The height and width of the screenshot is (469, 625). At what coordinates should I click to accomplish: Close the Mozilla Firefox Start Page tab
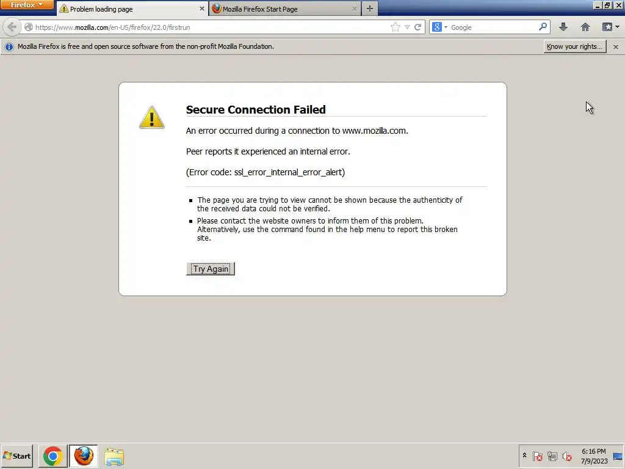coord(355,9)
